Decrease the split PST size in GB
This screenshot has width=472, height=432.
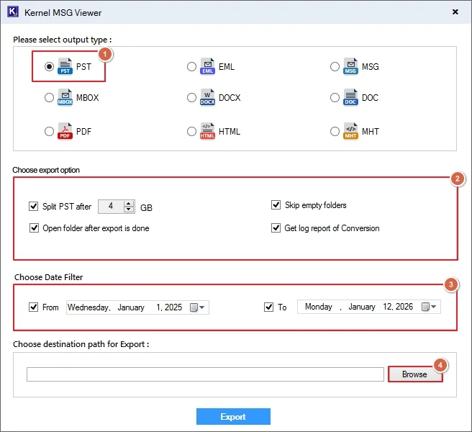click(x=129, y=210)
